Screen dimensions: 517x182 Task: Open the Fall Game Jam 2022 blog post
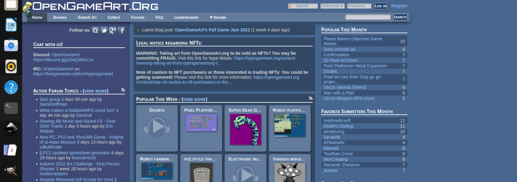(212, 30)
